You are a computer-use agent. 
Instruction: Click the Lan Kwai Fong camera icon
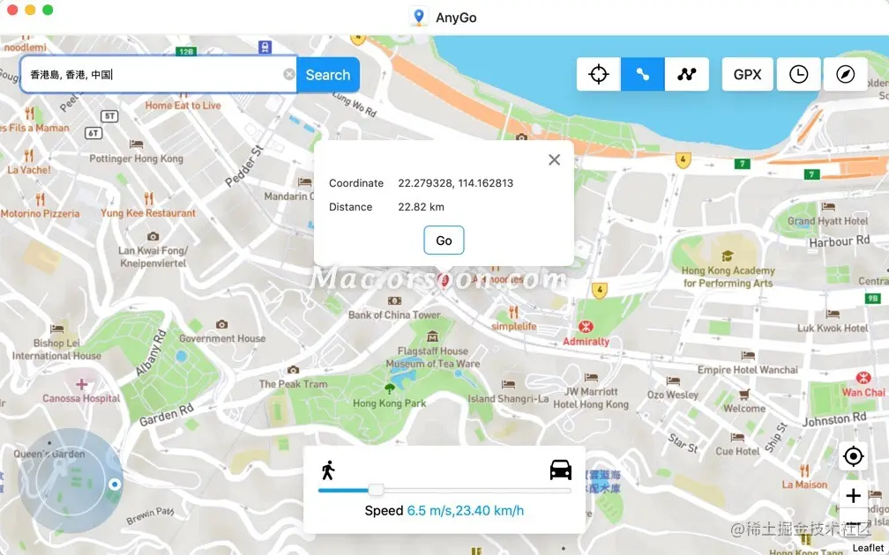click(153, 236)
